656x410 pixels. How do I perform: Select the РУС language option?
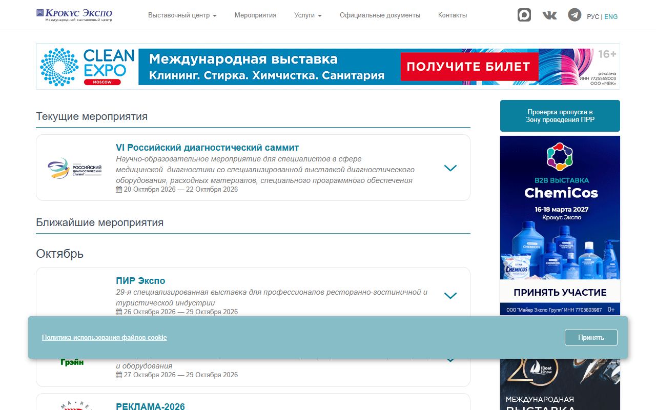(593, 16)
